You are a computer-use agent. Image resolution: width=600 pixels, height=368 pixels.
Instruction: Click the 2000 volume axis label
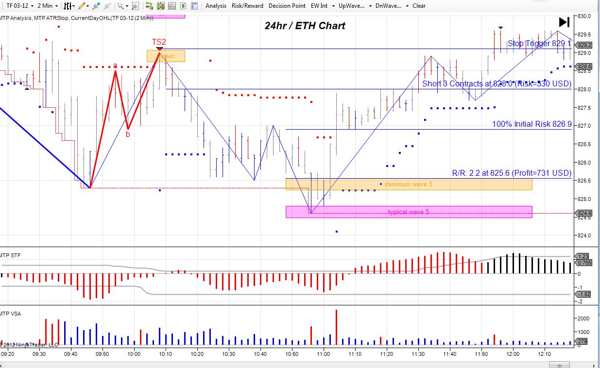584,318
